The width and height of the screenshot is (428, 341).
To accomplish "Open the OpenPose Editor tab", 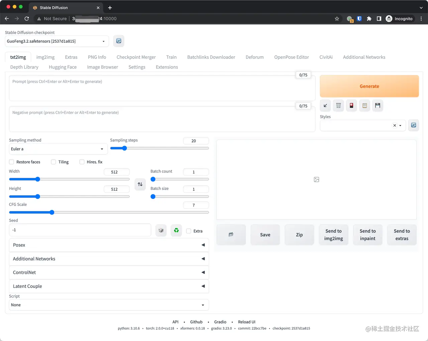I will click(292, 57).
